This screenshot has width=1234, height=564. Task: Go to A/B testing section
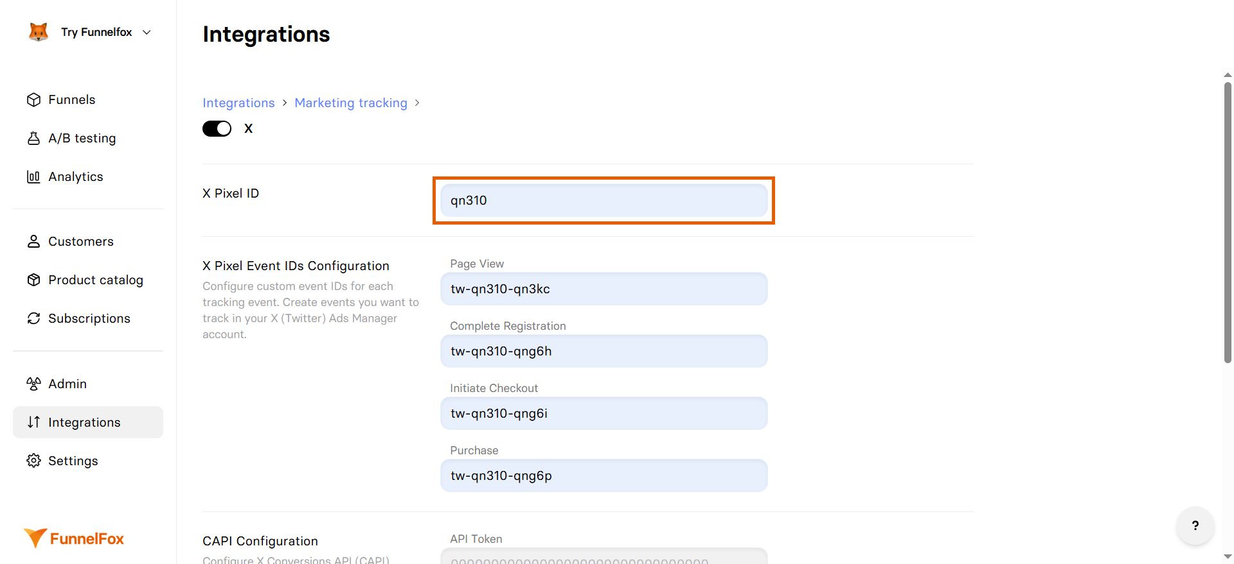[88, 138]
